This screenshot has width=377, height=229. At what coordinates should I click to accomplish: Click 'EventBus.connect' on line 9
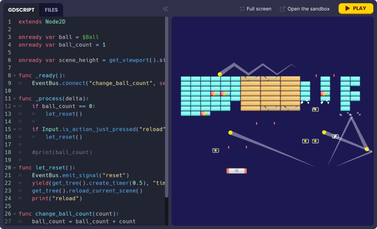pos(59,83)
